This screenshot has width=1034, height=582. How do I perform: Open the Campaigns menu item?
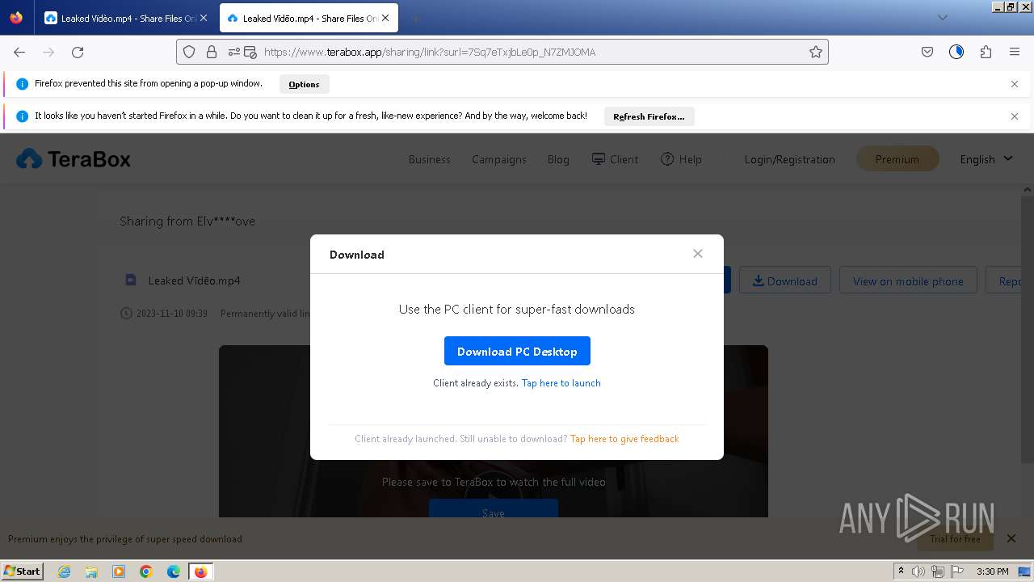tap(498, 159)
